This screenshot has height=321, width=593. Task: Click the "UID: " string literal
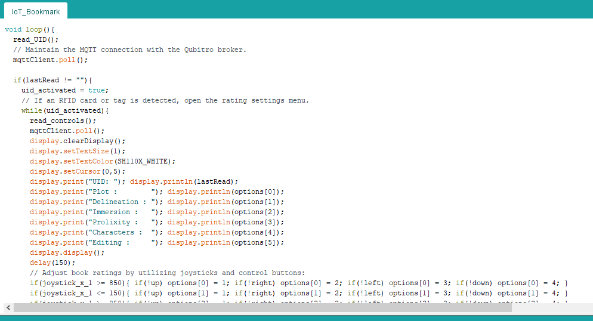click(105, 181)
